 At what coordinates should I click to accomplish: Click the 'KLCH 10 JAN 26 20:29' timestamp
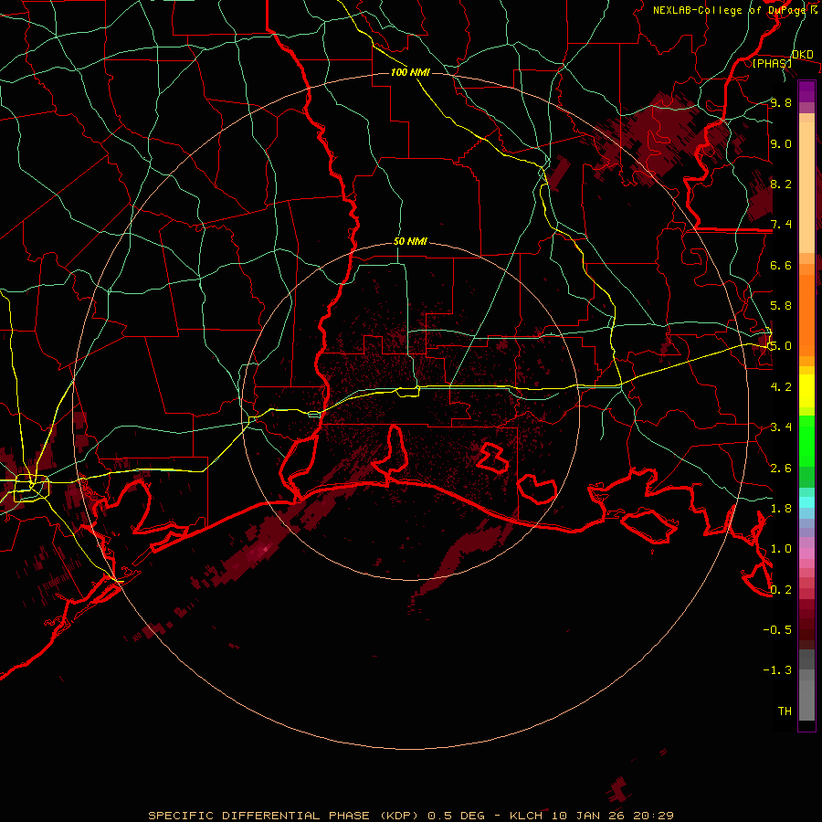tap(591, 816)
